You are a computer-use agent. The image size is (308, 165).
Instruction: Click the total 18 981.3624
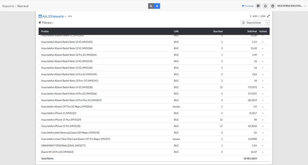click(x=250, y=159)
